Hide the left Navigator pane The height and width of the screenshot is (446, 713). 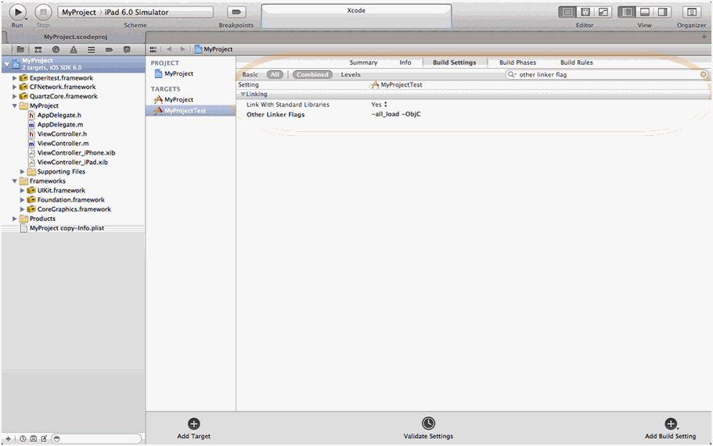[x=627, y=12]
